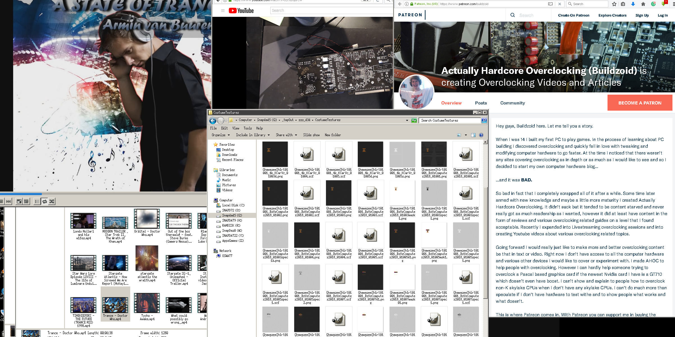The width and height of the screenshot is (675, 337).
Task: Toggle the playlist view button
Action: click(x=37, y=201)
